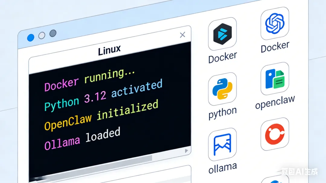326x183 pixels.
Task: Click the terminal scrollbar right arrow
Action: click(186, 151)
